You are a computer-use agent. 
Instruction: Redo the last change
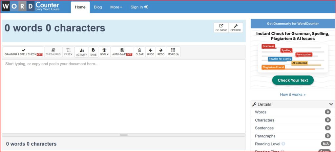point(161,52)
